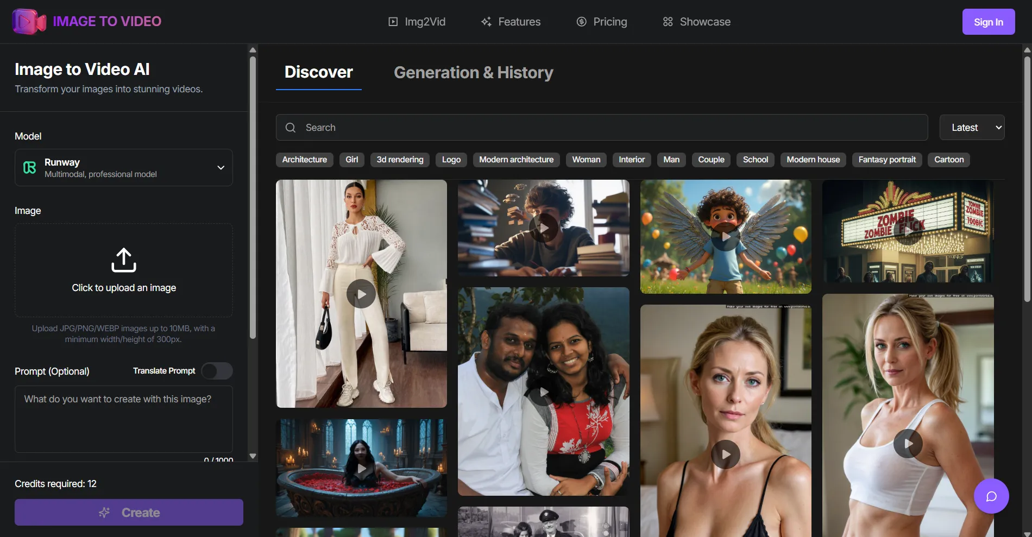Type in the prompt text area
The image size is (1032, 537).
123,419
